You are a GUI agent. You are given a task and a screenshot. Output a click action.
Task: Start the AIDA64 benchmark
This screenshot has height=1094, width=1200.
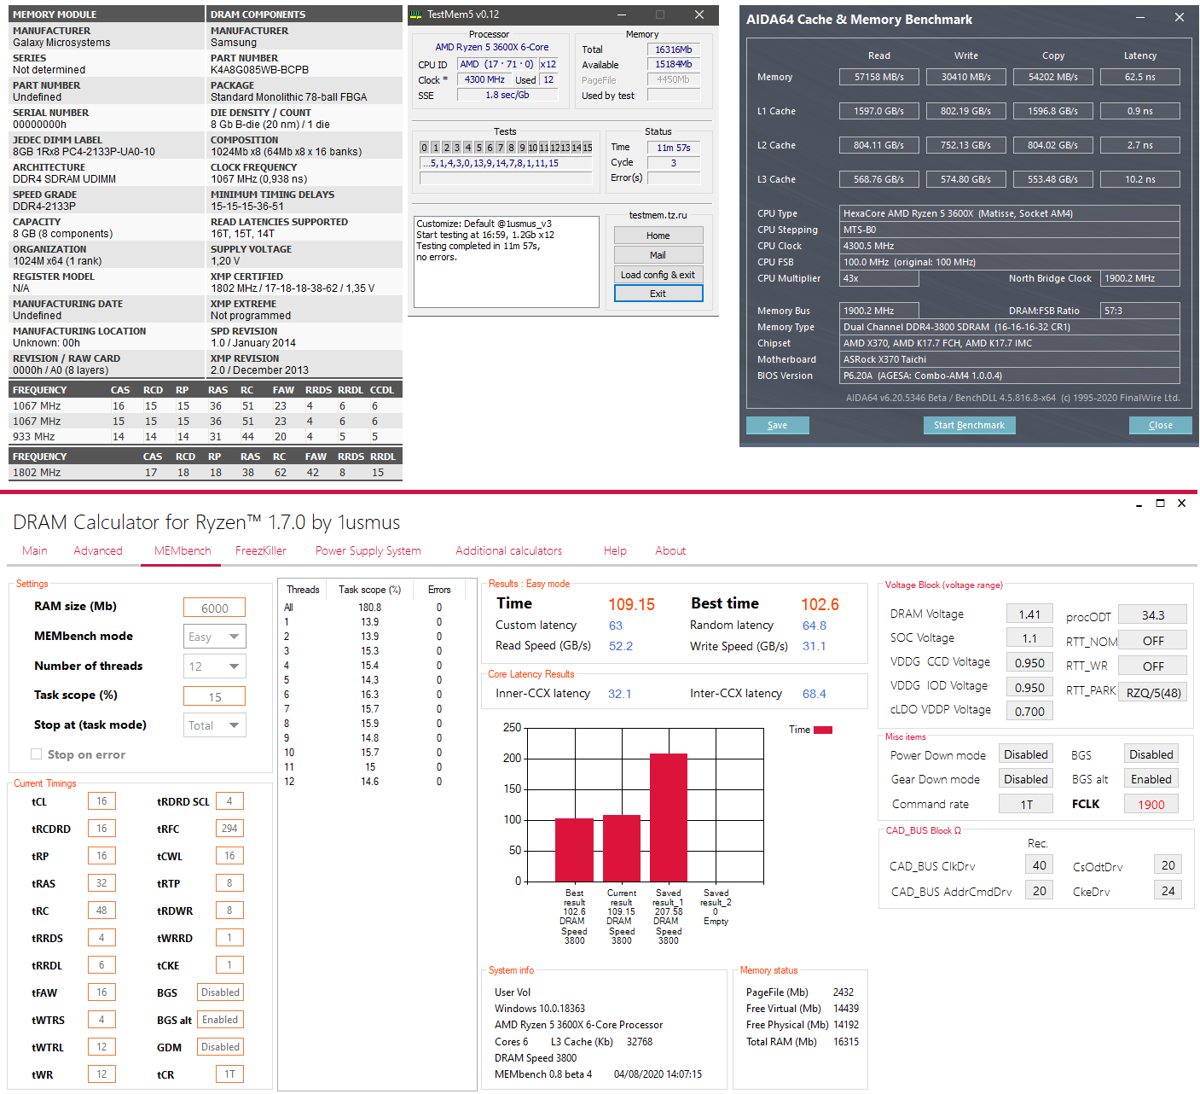tap(969, 425)
